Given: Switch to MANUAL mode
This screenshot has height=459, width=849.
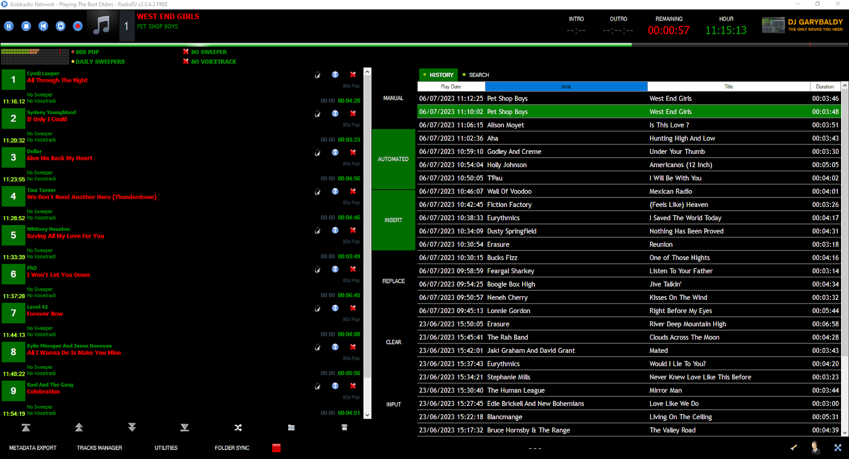Looking at the screenshot, I should coord(393,98).
